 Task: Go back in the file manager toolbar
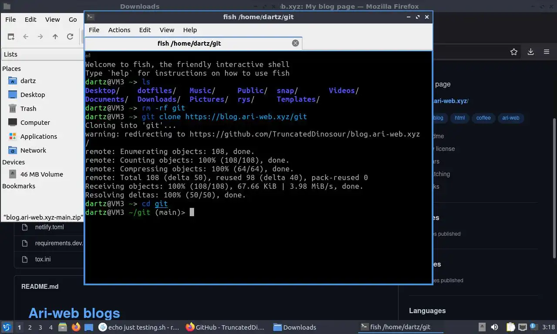(x=26, y=37)
